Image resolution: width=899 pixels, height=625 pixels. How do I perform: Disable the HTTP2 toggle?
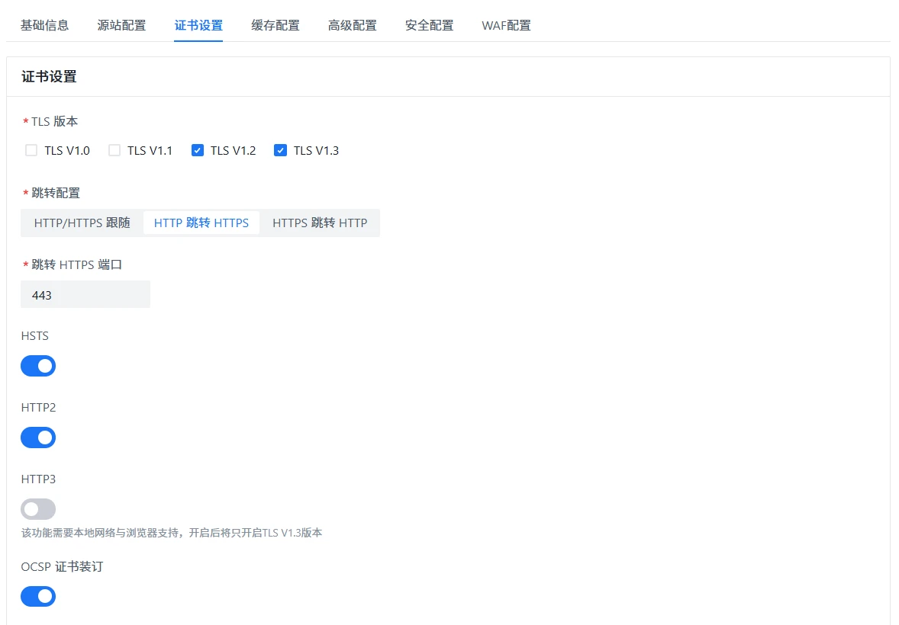[38, 437]
